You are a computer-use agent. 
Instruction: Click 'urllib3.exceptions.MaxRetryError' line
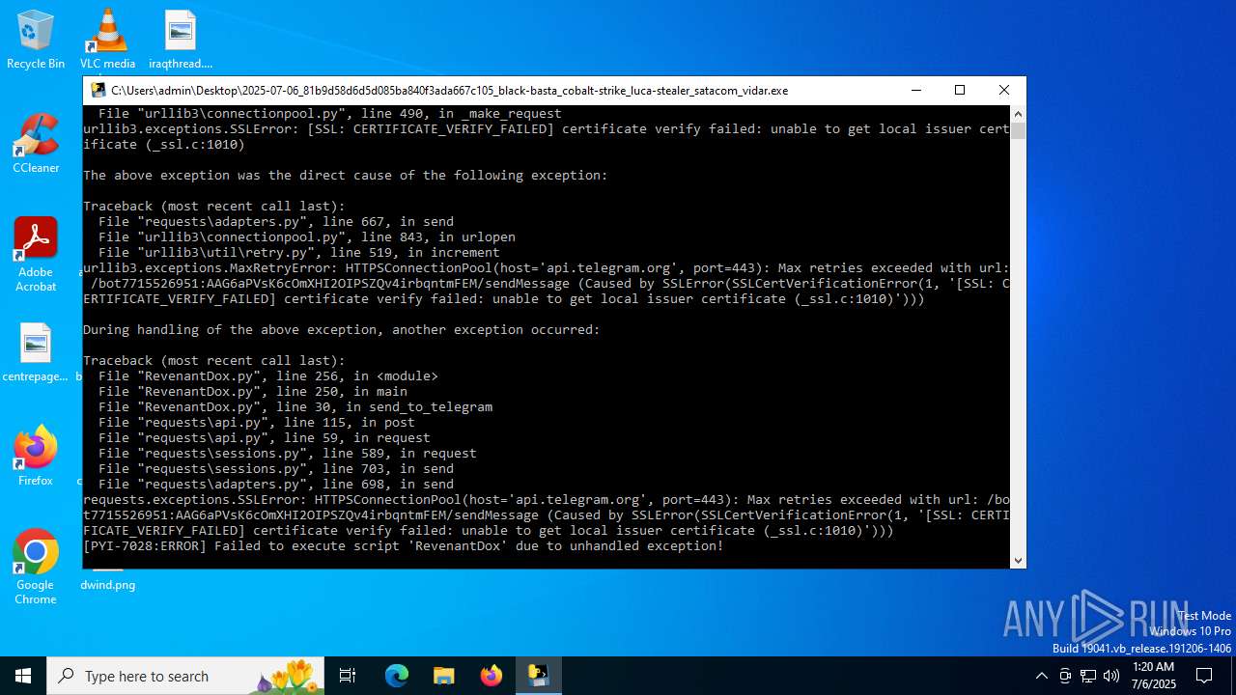click(547, 268)
